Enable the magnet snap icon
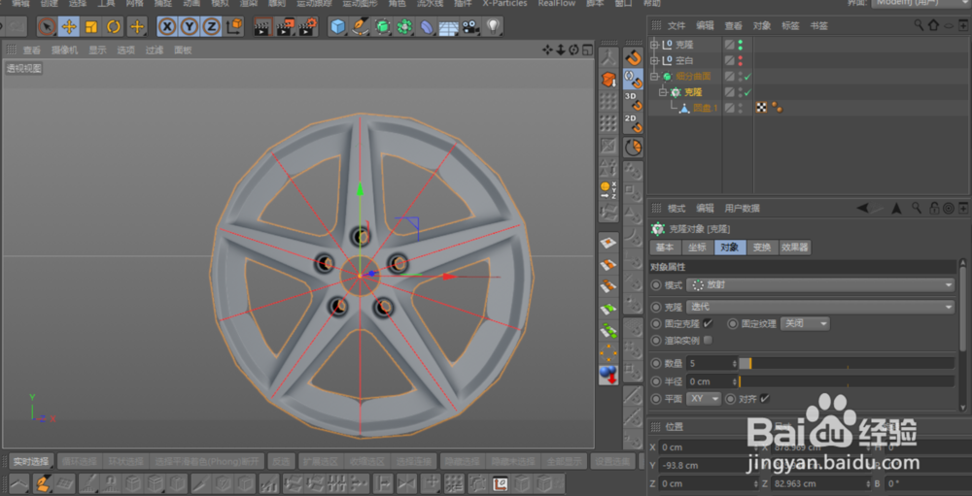The width and height of the screenshot is (972, 496). 633,57
